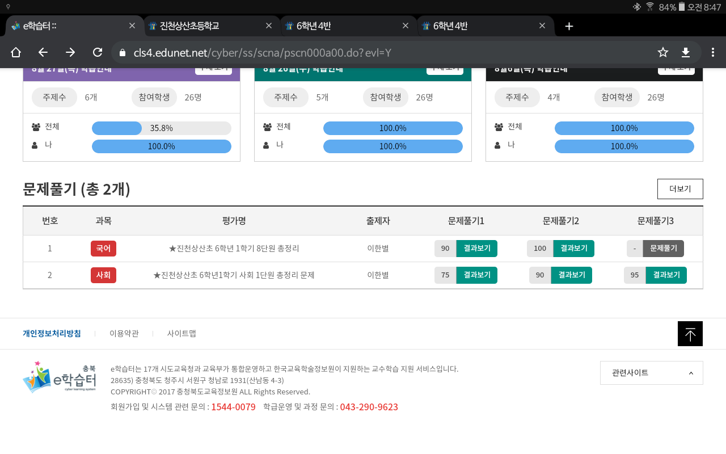Viewport: 726px width, 454px height.
Task: Switch to the e학습터 tab
Action: pyautogui.click(x=74, y=26)
